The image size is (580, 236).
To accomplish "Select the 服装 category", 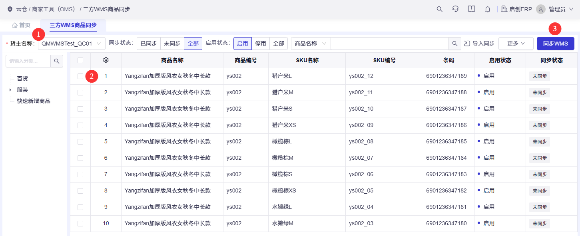I will pyautogui.click(x=22, y=90).
